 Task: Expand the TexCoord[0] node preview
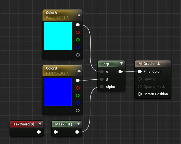click(40, 124)
